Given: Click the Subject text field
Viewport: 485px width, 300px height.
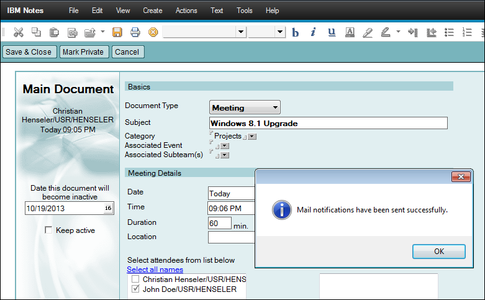Looking at the screenshot, I should click(328, 123).
